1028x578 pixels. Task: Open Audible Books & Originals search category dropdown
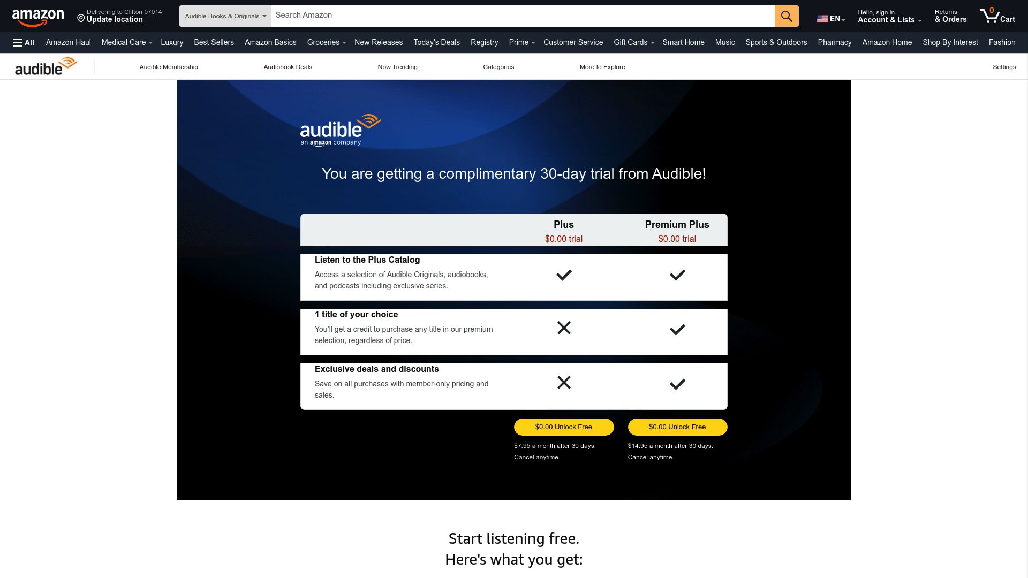click(225, 16)
